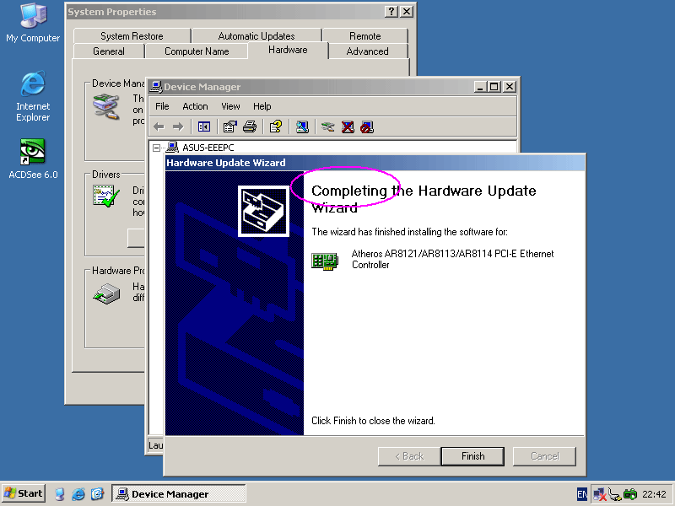Click the disconnected network tray icon
The image size is (675, 506).
[599, 494]
